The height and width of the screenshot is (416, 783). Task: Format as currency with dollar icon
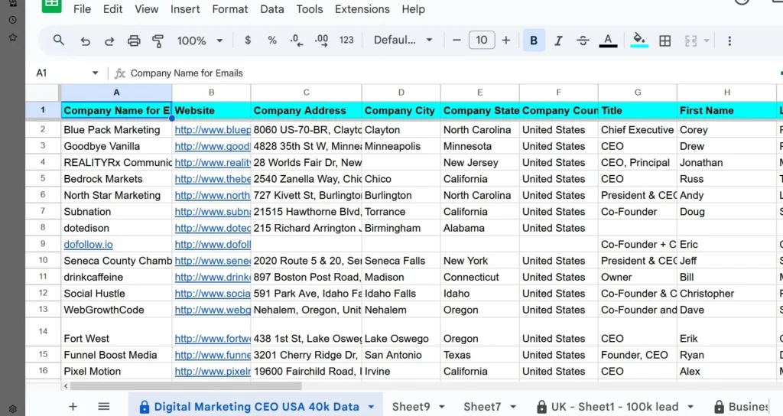coord(248,41)
